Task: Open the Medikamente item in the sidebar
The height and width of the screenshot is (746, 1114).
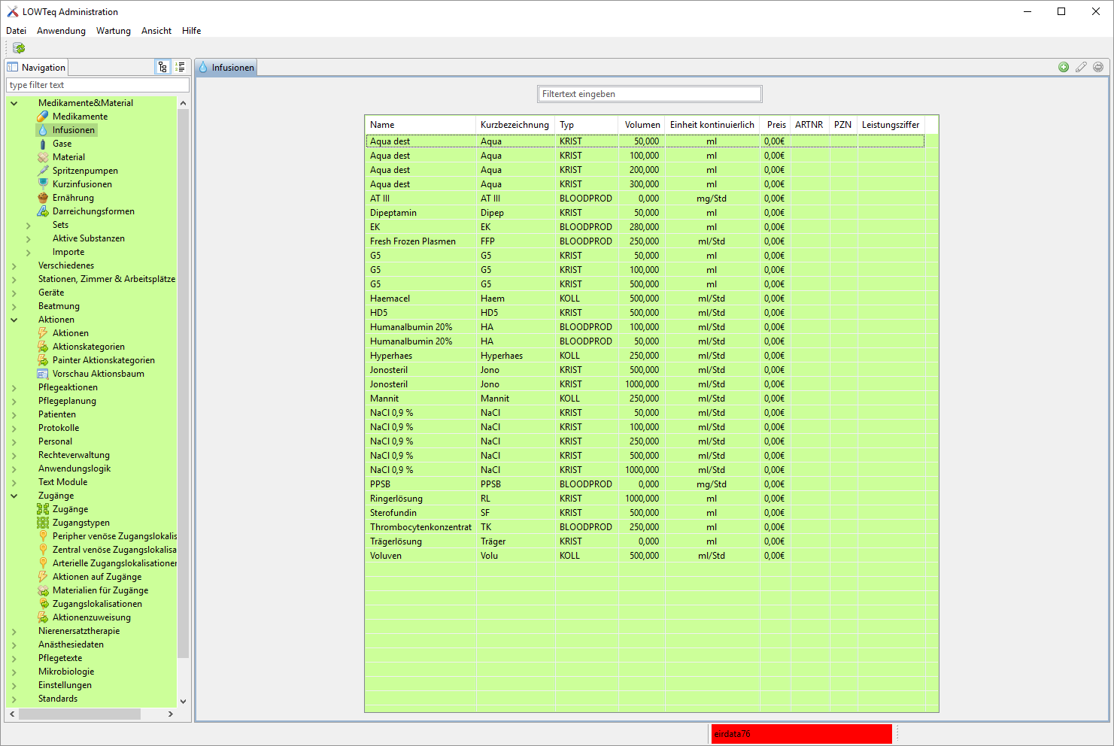Action: [78, 116]
